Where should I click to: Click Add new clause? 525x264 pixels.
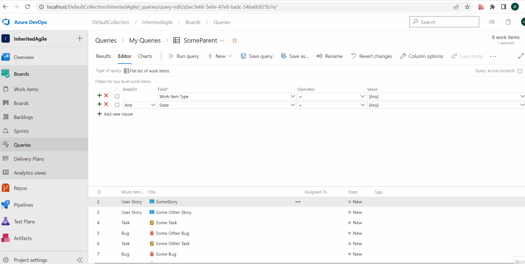click(115, 114)
